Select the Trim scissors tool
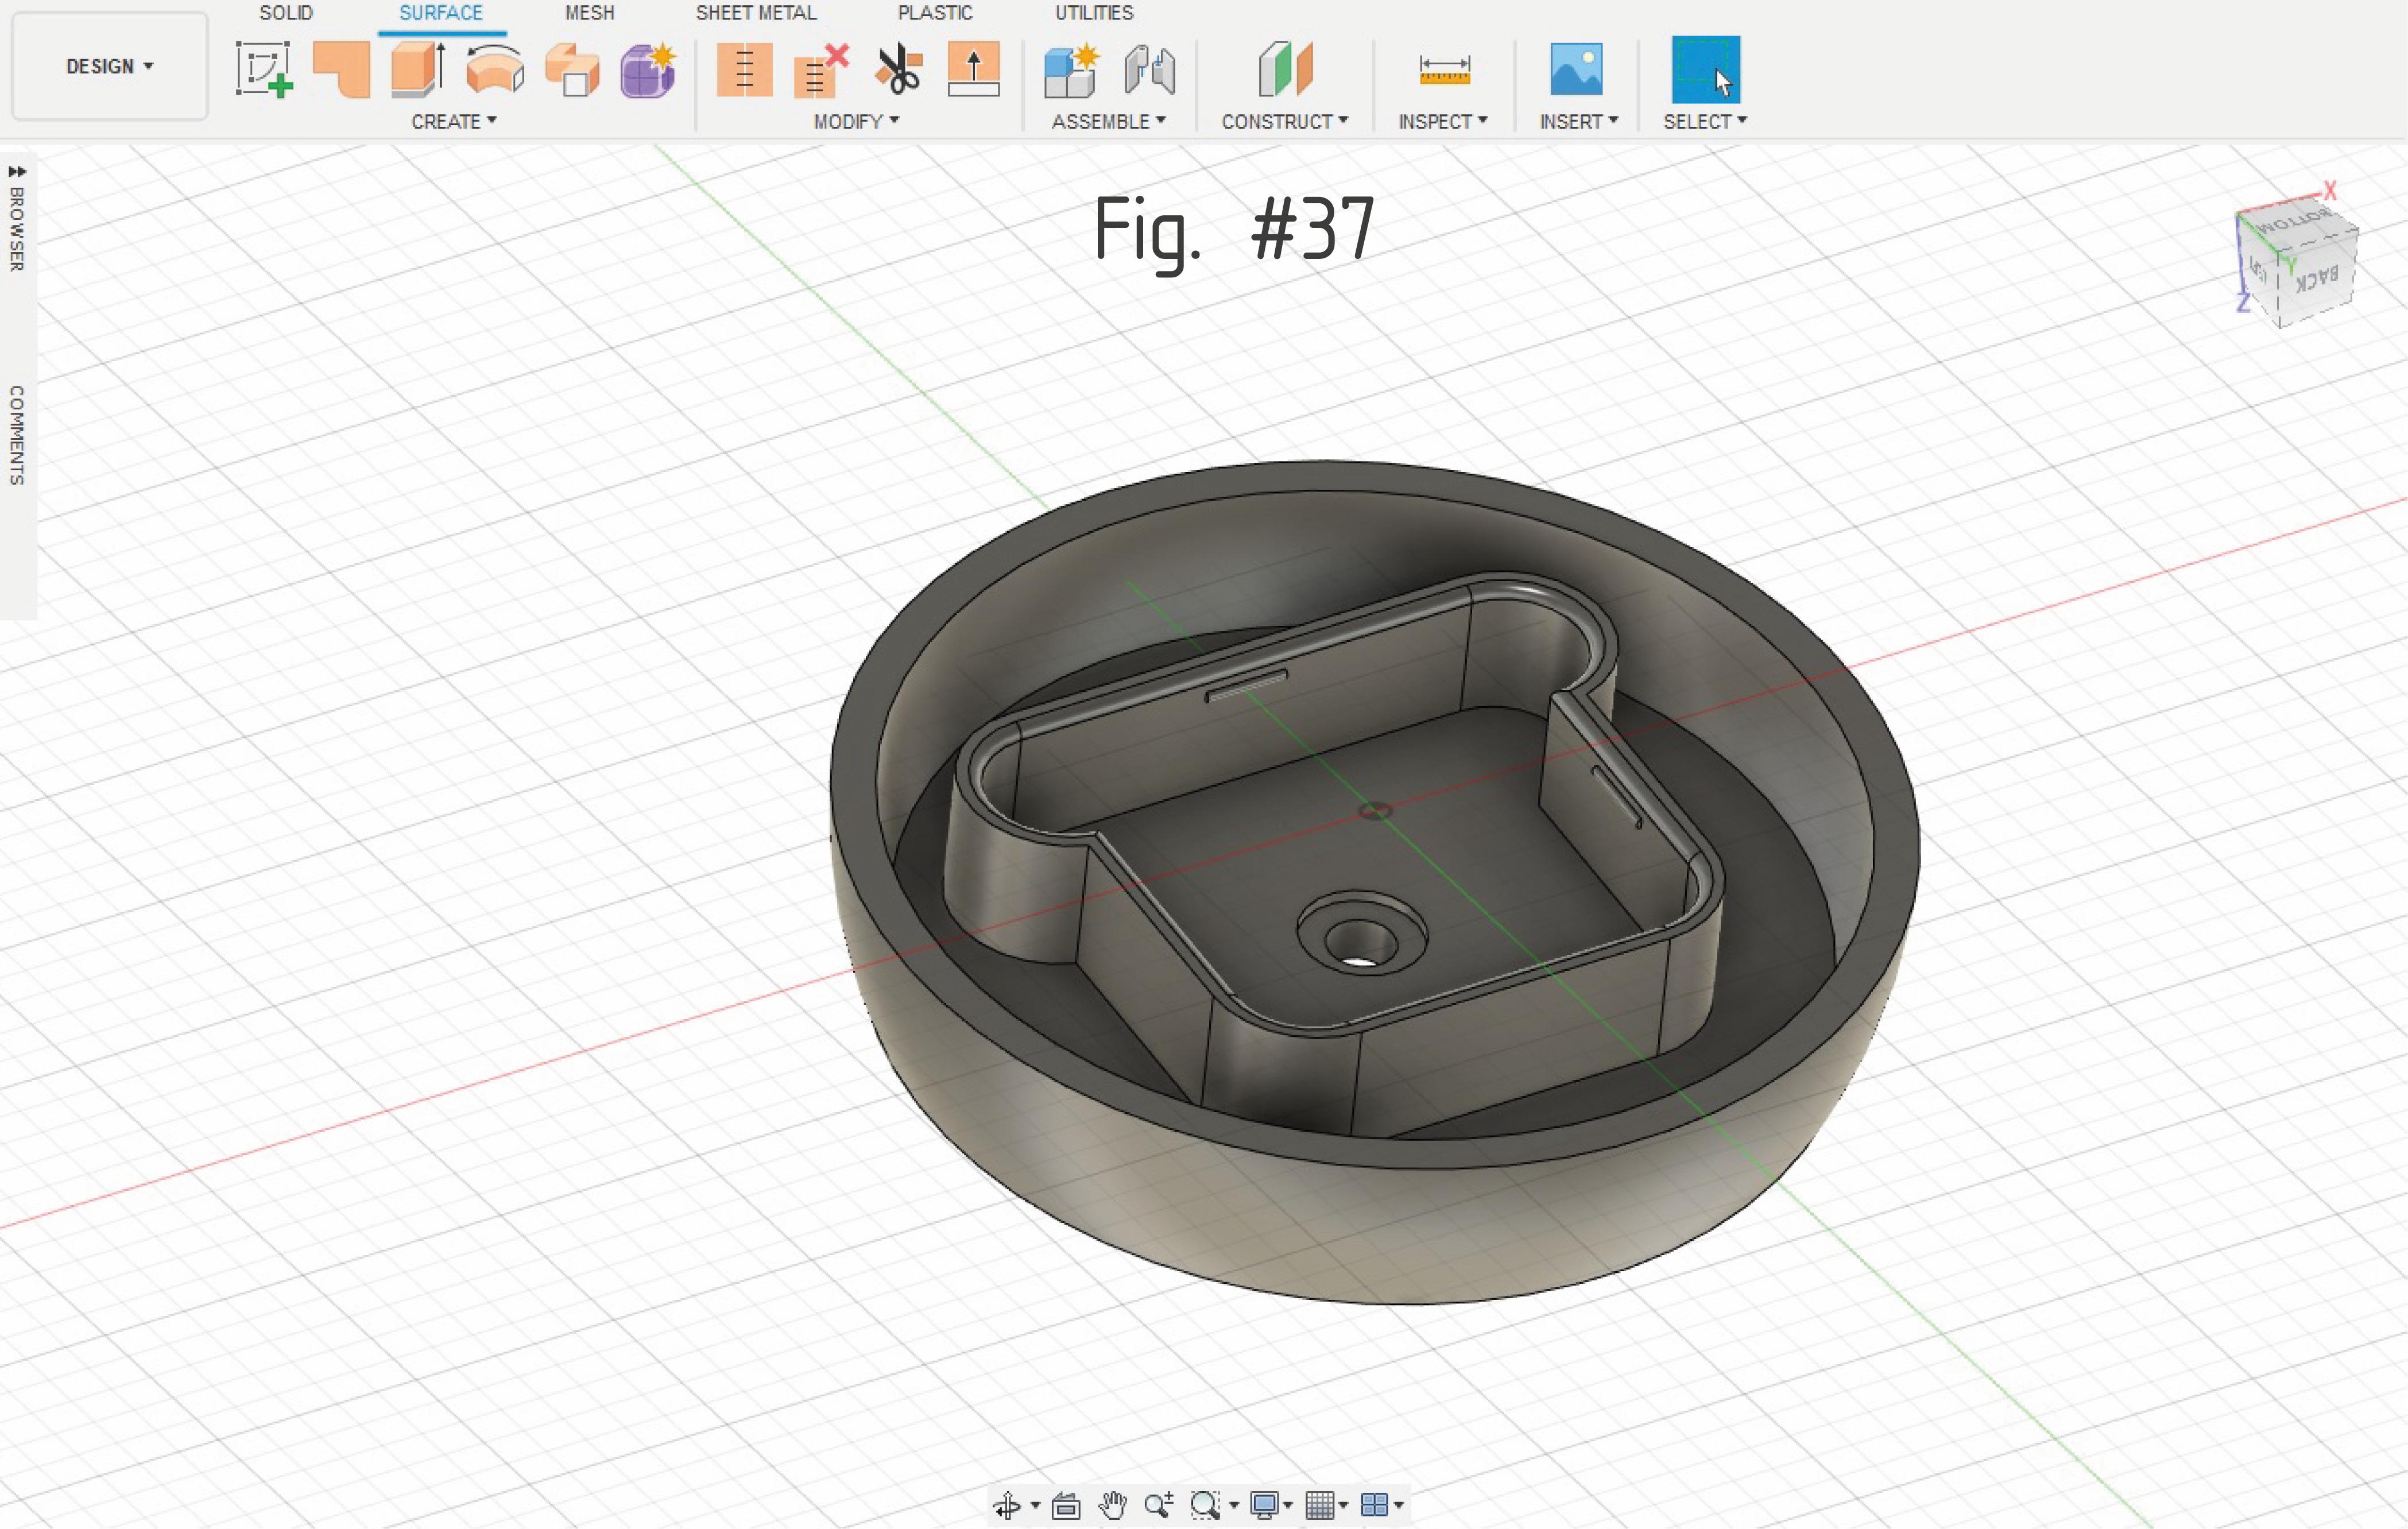This screenshot has width=2408, height=1529. tap(898, 69)
